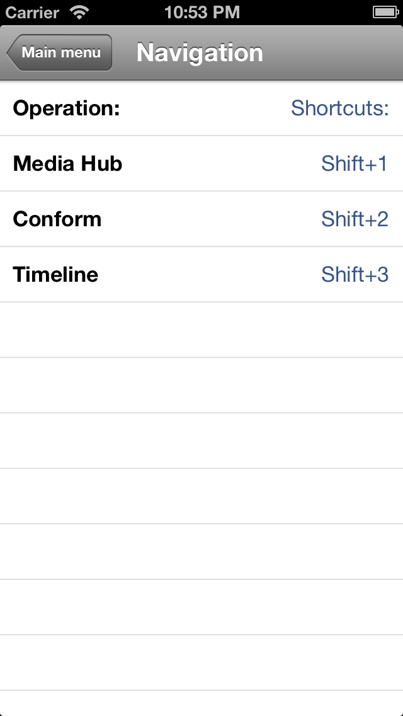Select the Conform row label
Image resolution: width=403 pixels, height=716 pixels.
tap(57, 219)
